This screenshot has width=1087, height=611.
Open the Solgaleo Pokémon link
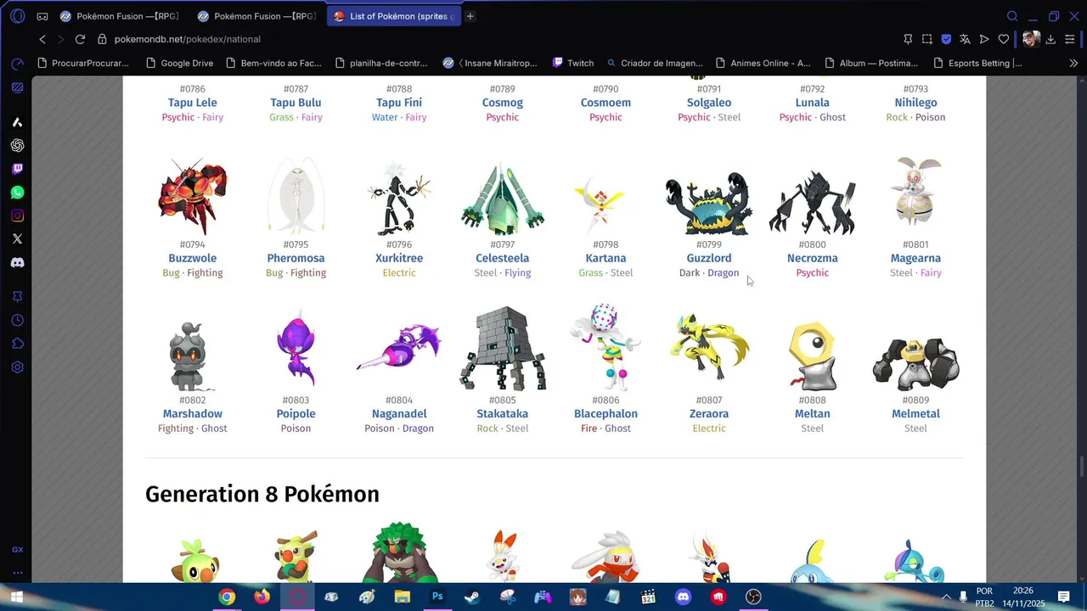(709, 103)
